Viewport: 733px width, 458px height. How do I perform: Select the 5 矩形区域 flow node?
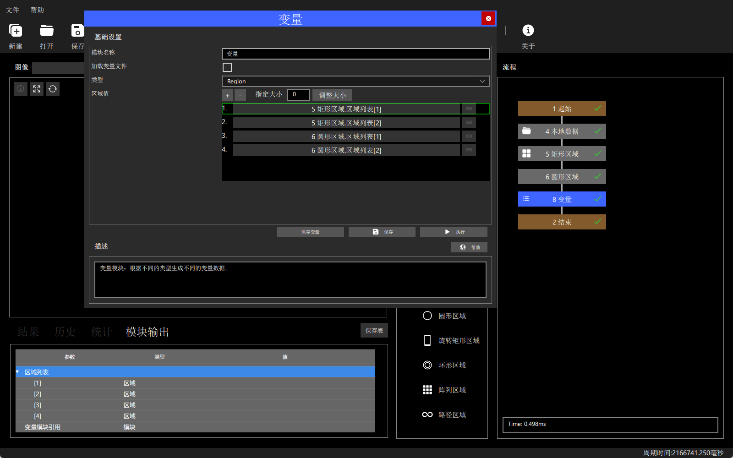[562, 154]
